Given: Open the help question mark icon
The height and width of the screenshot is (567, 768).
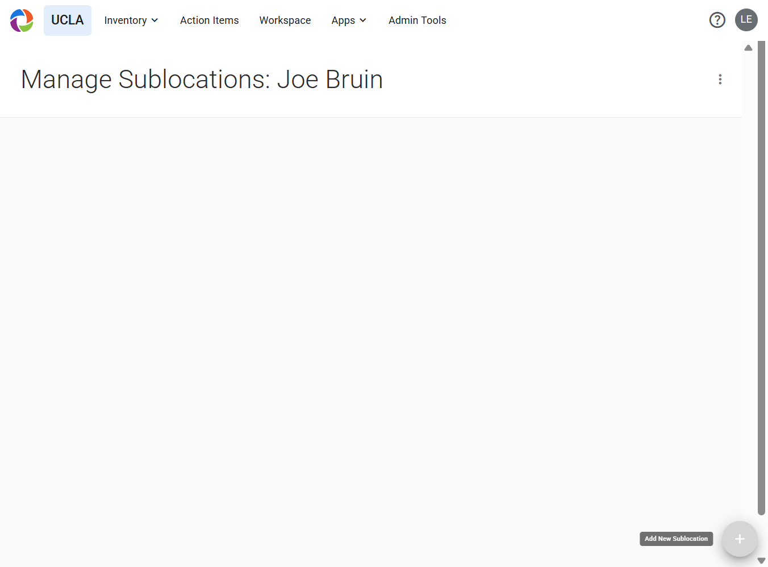Looking at the screenshot, I should 717,20.
